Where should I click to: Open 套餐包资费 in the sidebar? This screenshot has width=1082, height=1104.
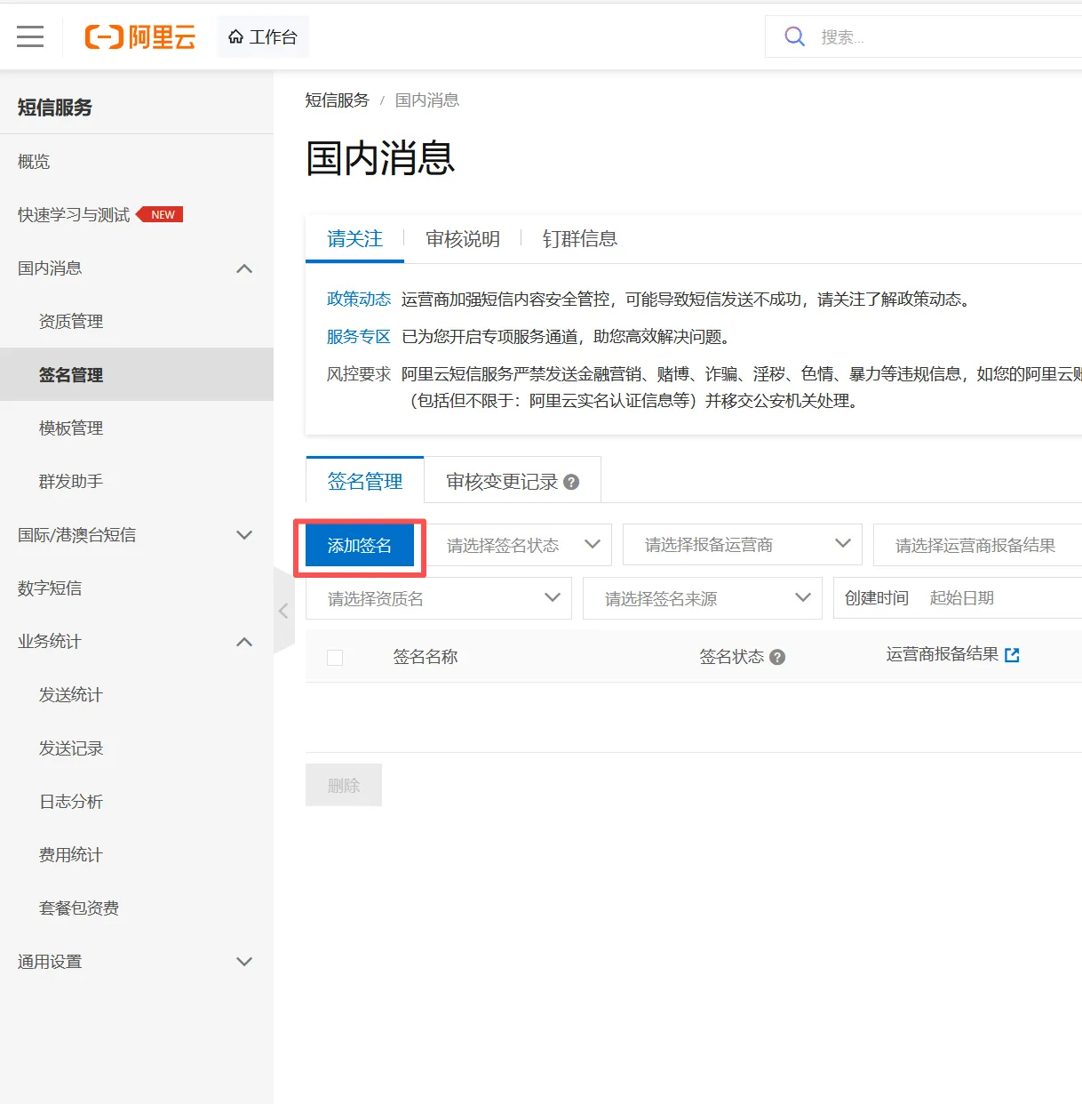pyautogui.click(x=79, y=908)
